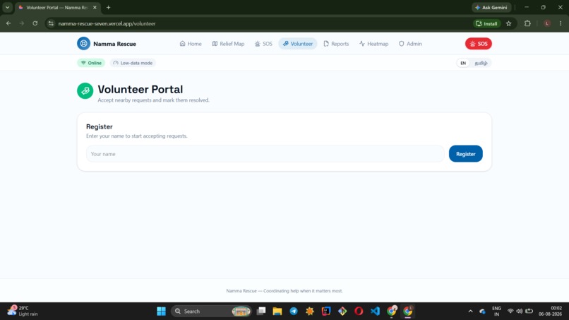Screen dimensions: 569x320
Task: Click the browser back arrow
Action: (x=8, y=23)
